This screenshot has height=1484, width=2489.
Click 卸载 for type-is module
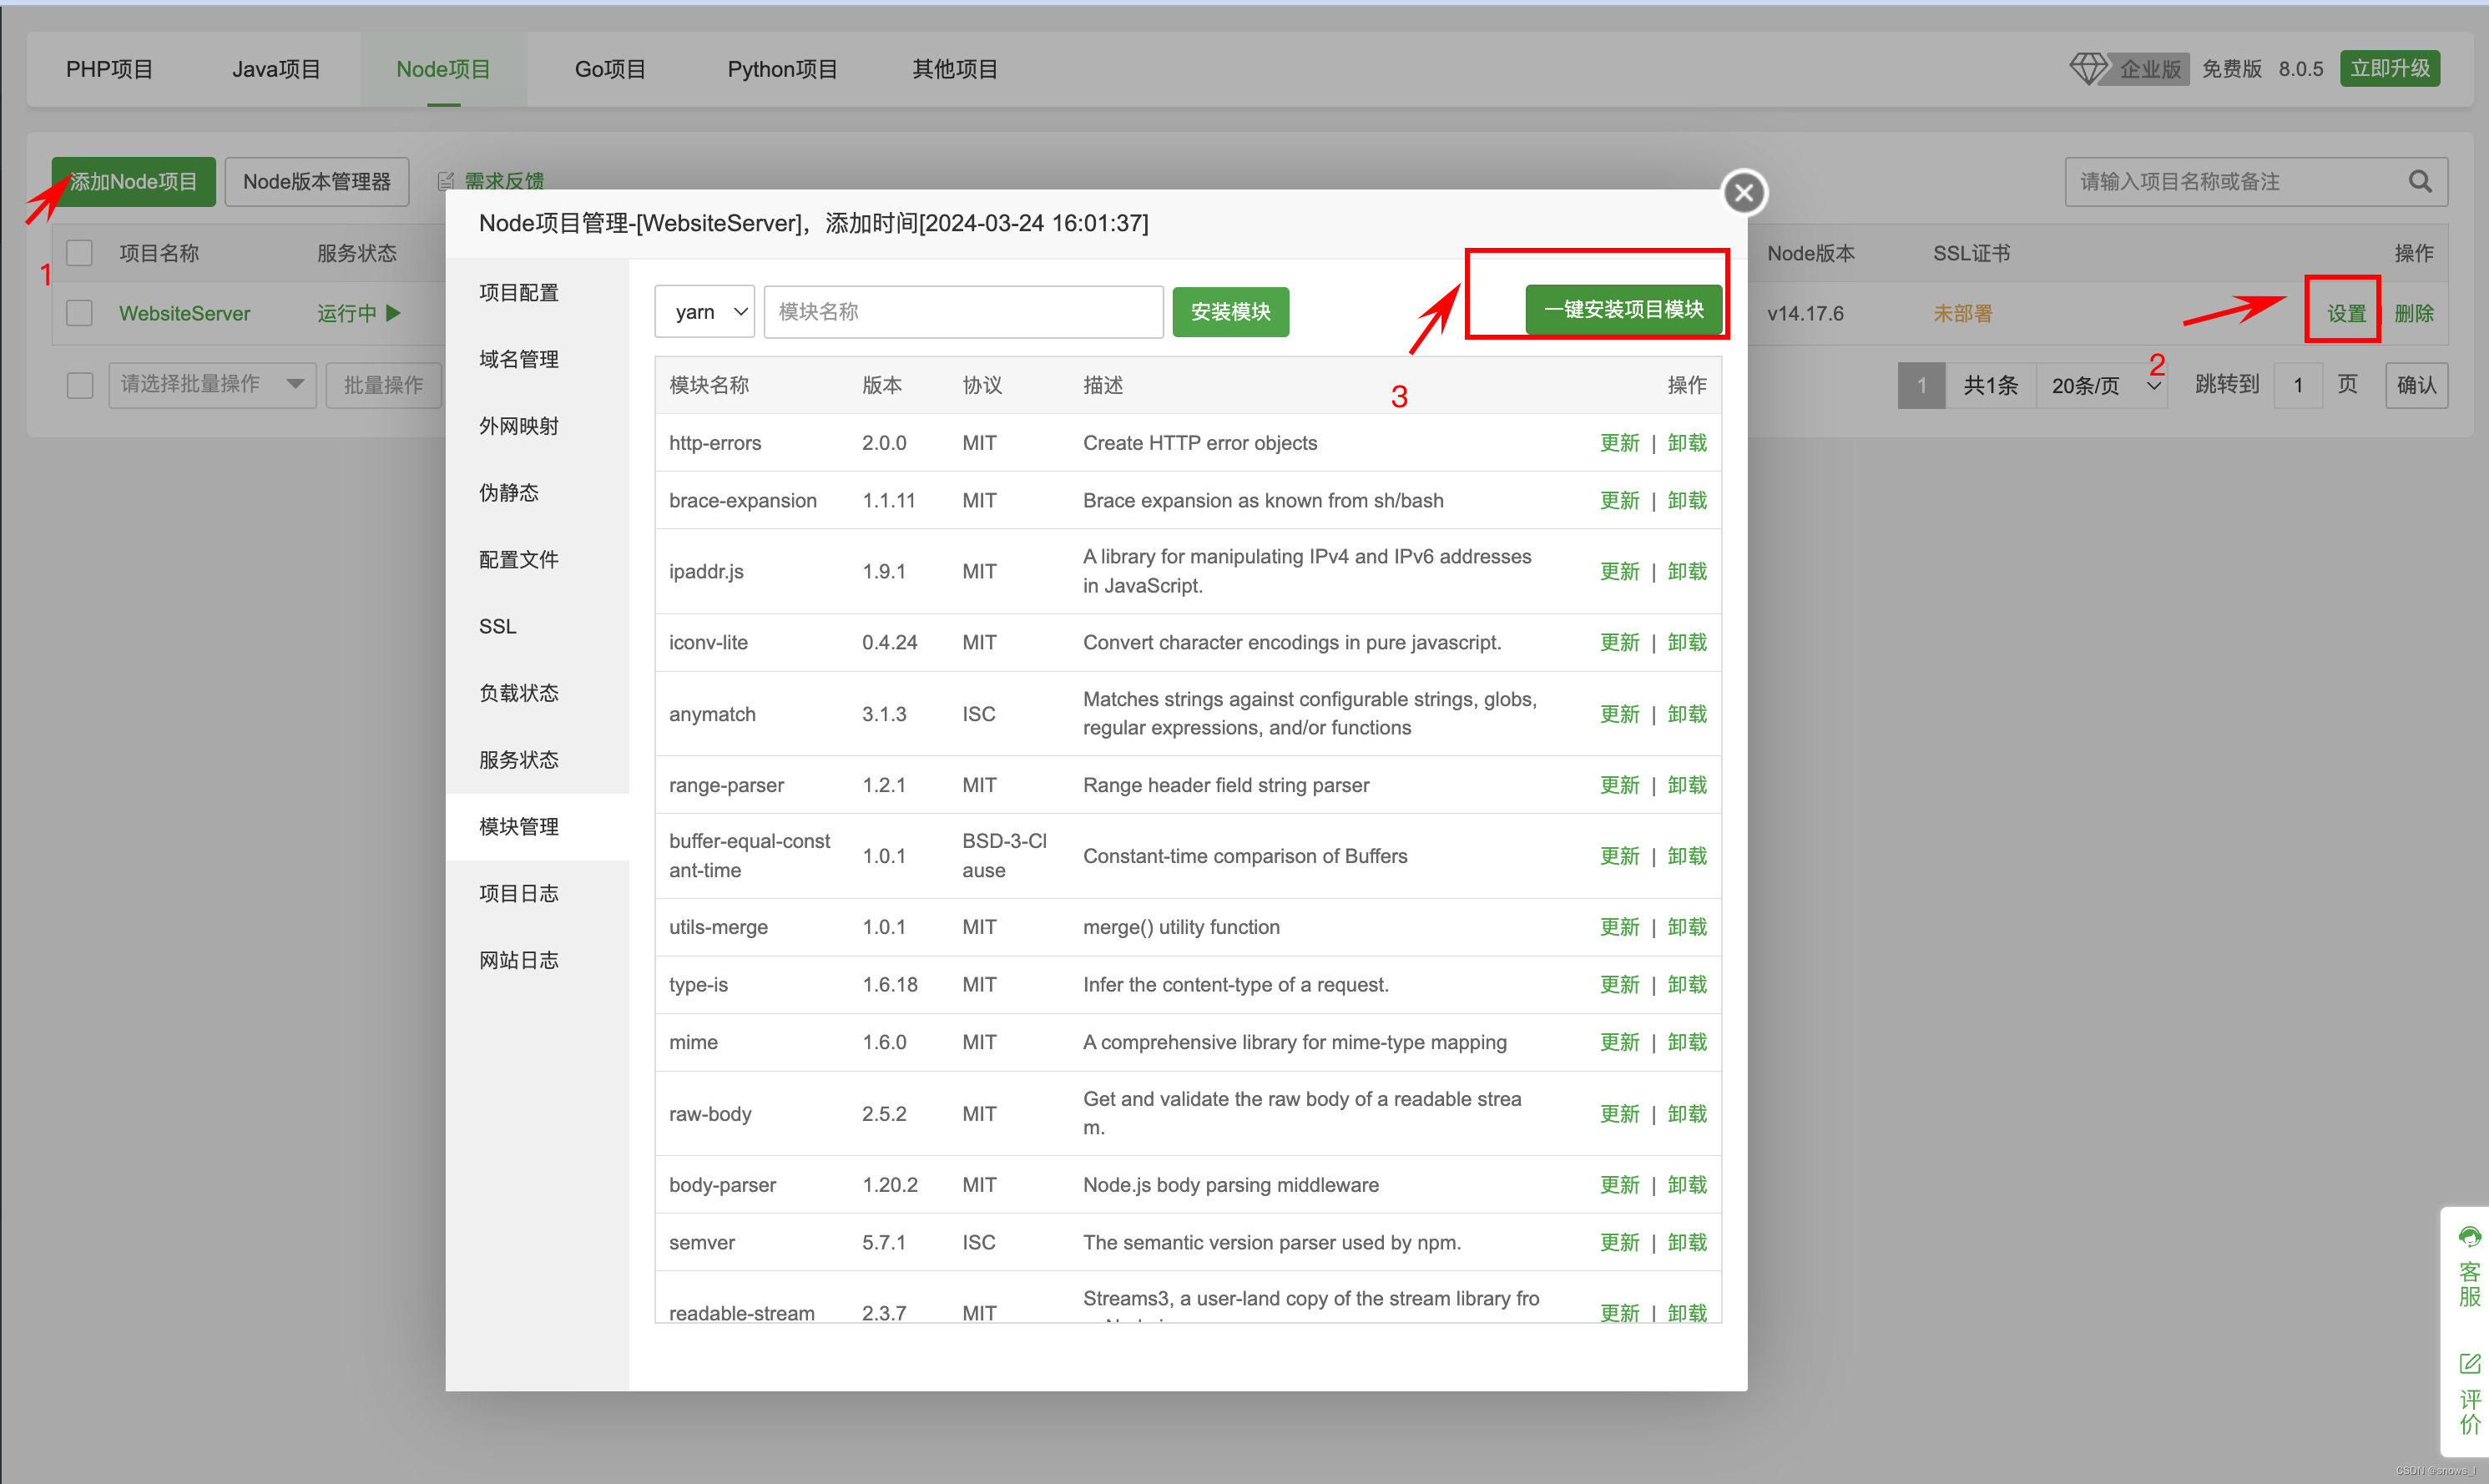[1687, 985]
